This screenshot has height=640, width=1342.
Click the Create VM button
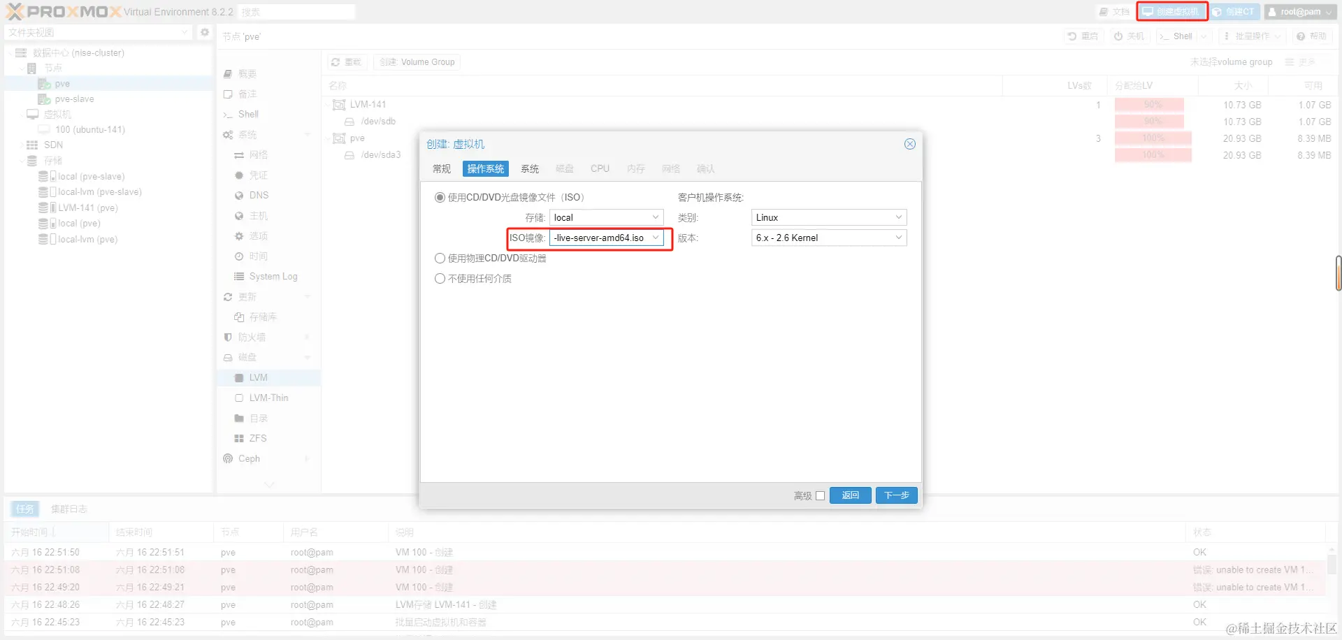tap(1172, 12)
